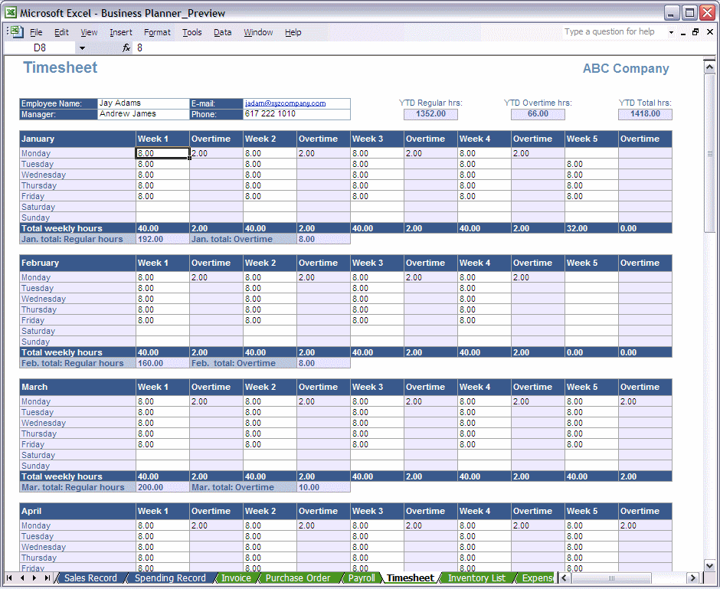Switch to the Spending Record sheet tab

(x=170, y=578)
